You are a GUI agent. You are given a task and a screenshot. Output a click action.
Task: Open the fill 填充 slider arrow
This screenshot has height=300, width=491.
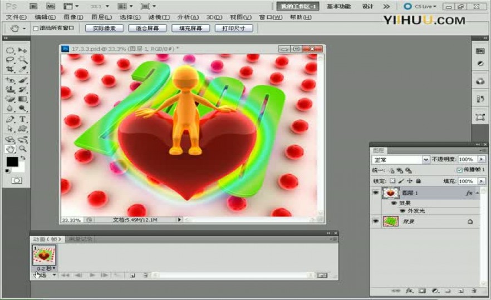(482, 181)
